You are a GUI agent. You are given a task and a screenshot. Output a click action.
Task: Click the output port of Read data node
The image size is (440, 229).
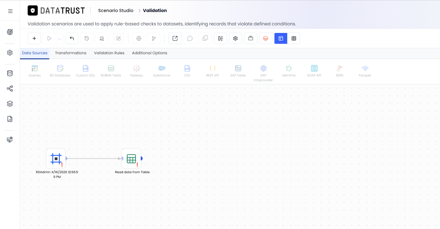[141, 158]
